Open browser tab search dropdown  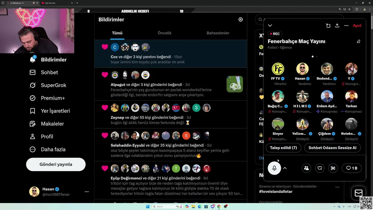(x=3, y=3)
